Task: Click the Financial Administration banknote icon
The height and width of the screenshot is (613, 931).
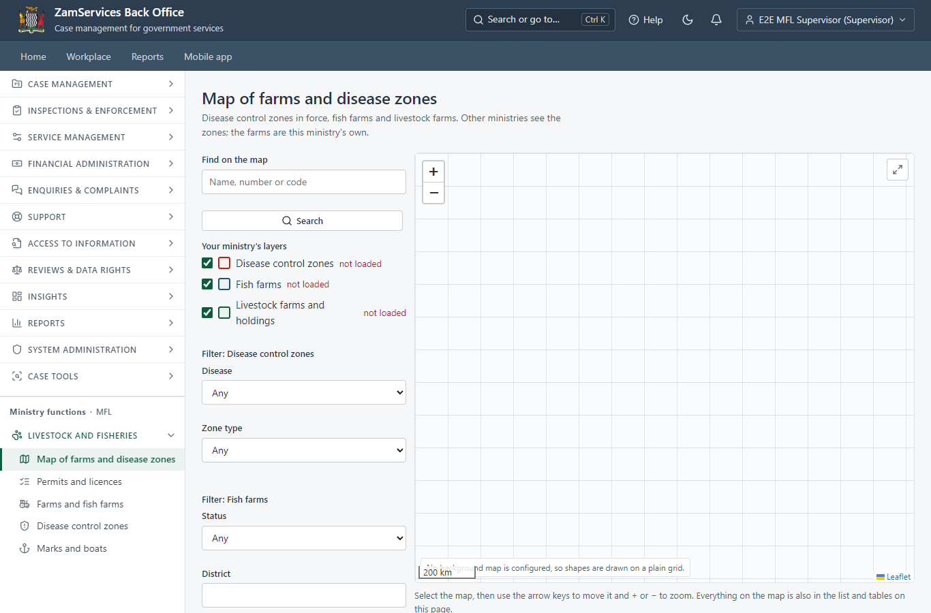Action: click(x=17, y=163)
